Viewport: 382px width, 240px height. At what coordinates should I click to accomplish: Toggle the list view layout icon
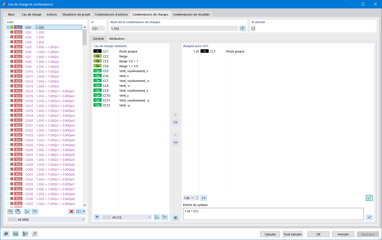78,212
